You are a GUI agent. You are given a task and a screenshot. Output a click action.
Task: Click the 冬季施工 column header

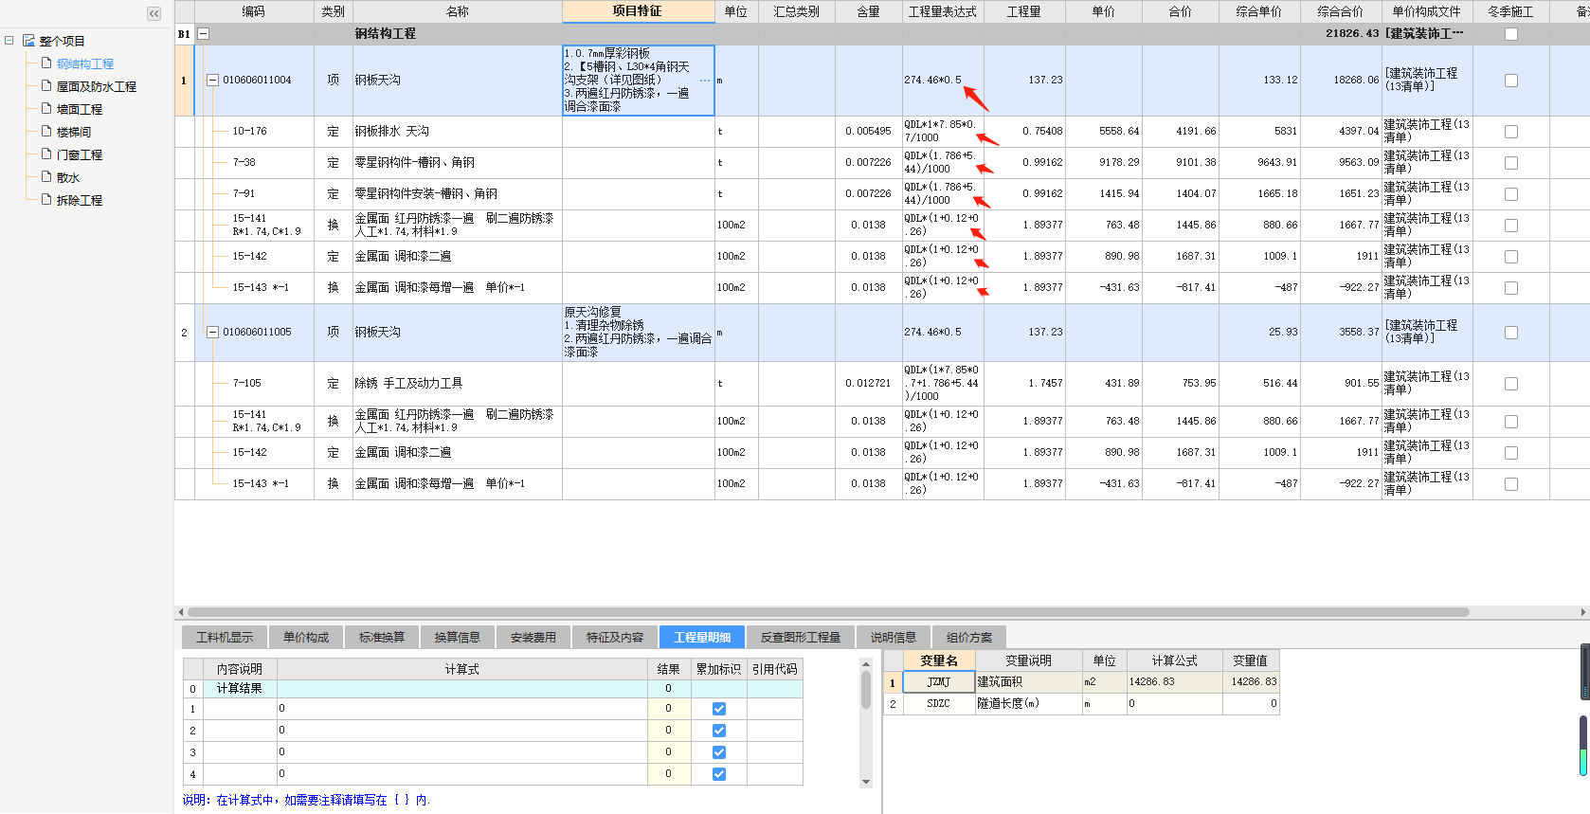click(x=1510, y=11)
